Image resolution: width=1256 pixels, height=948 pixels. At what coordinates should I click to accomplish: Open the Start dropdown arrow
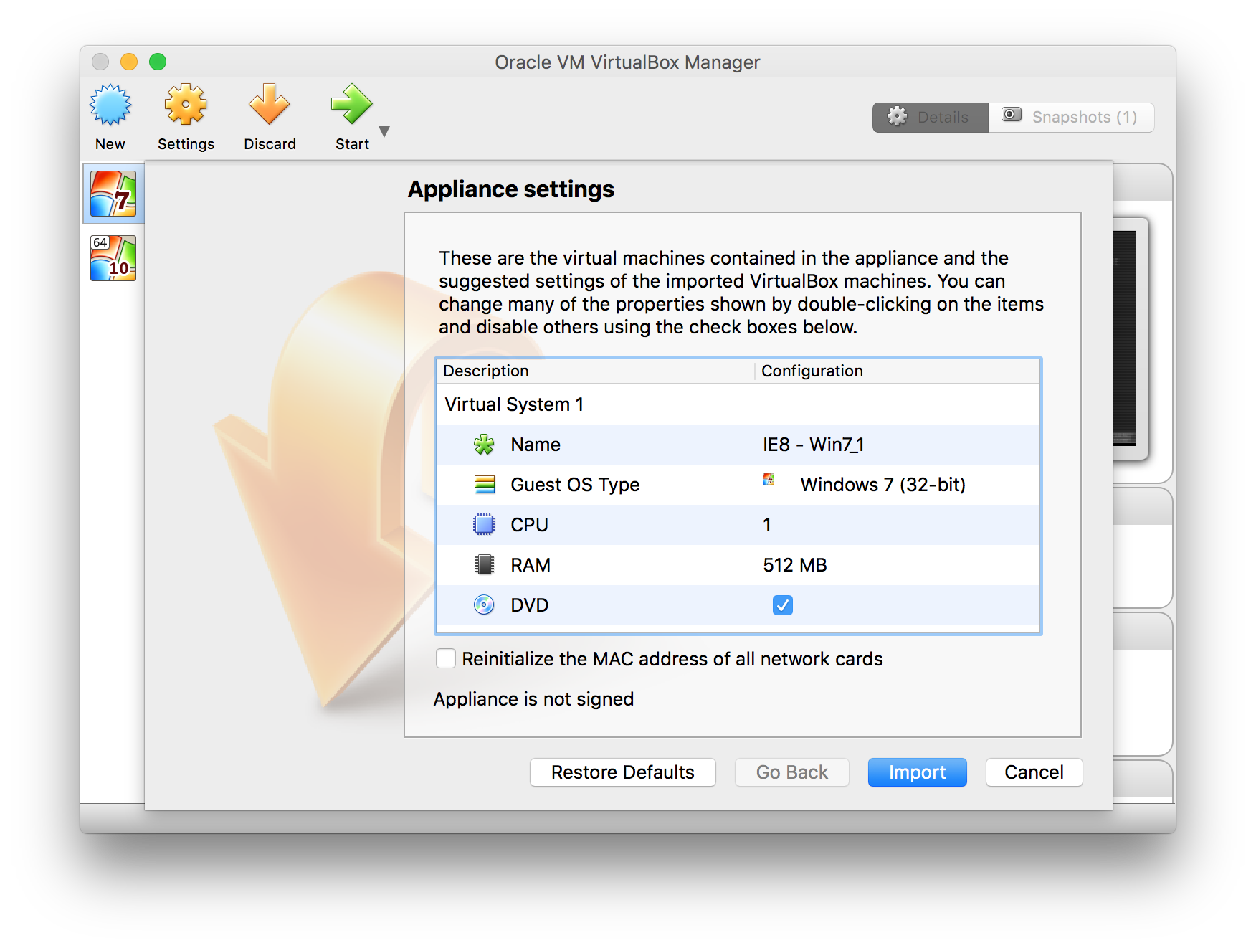(384, 131)
